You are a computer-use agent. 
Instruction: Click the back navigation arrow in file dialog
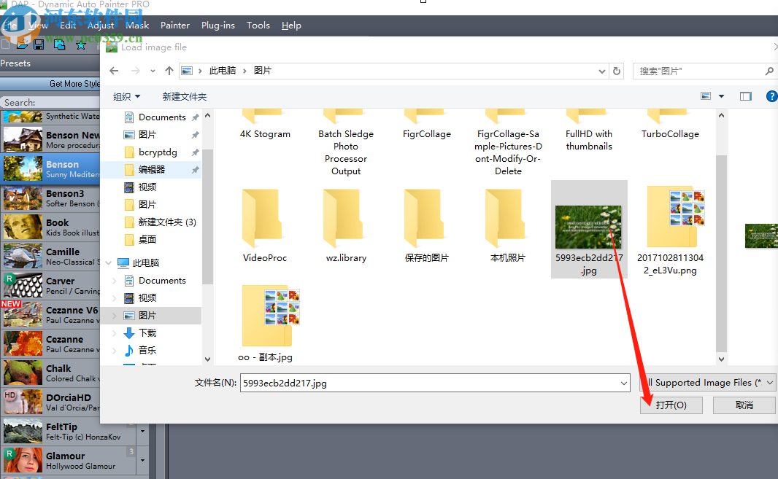coord(114,71)
